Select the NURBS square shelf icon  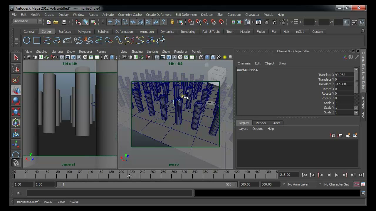pos(37,40)
